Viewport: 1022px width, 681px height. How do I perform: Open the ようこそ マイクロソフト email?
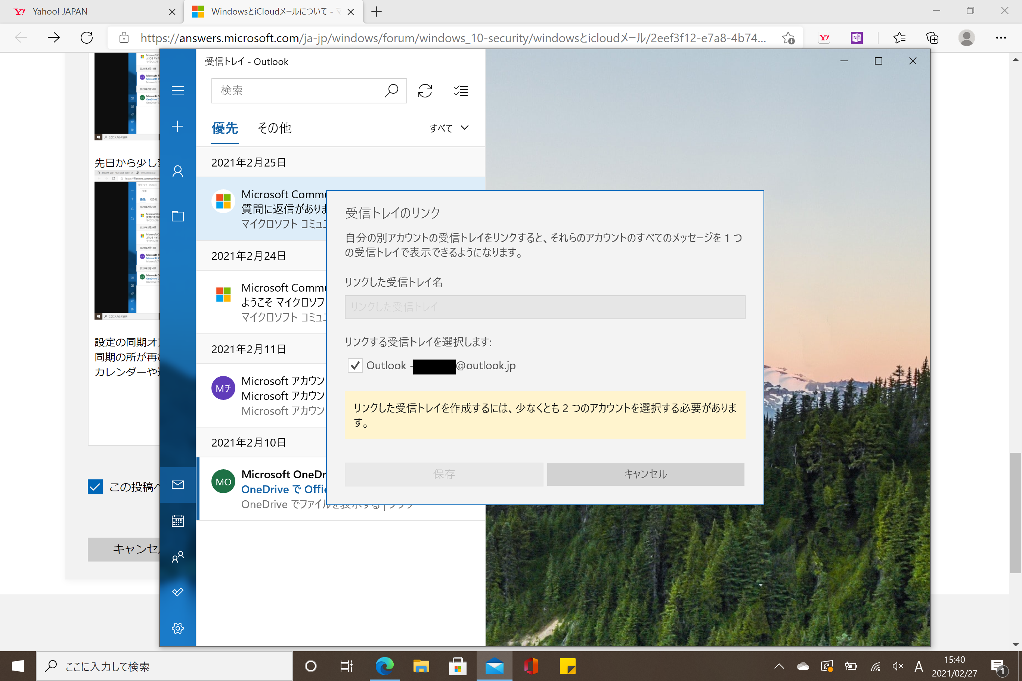point(261,302)
